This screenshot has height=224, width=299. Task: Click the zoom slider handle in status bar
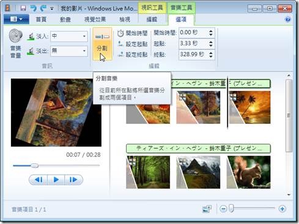pos(232,208)
